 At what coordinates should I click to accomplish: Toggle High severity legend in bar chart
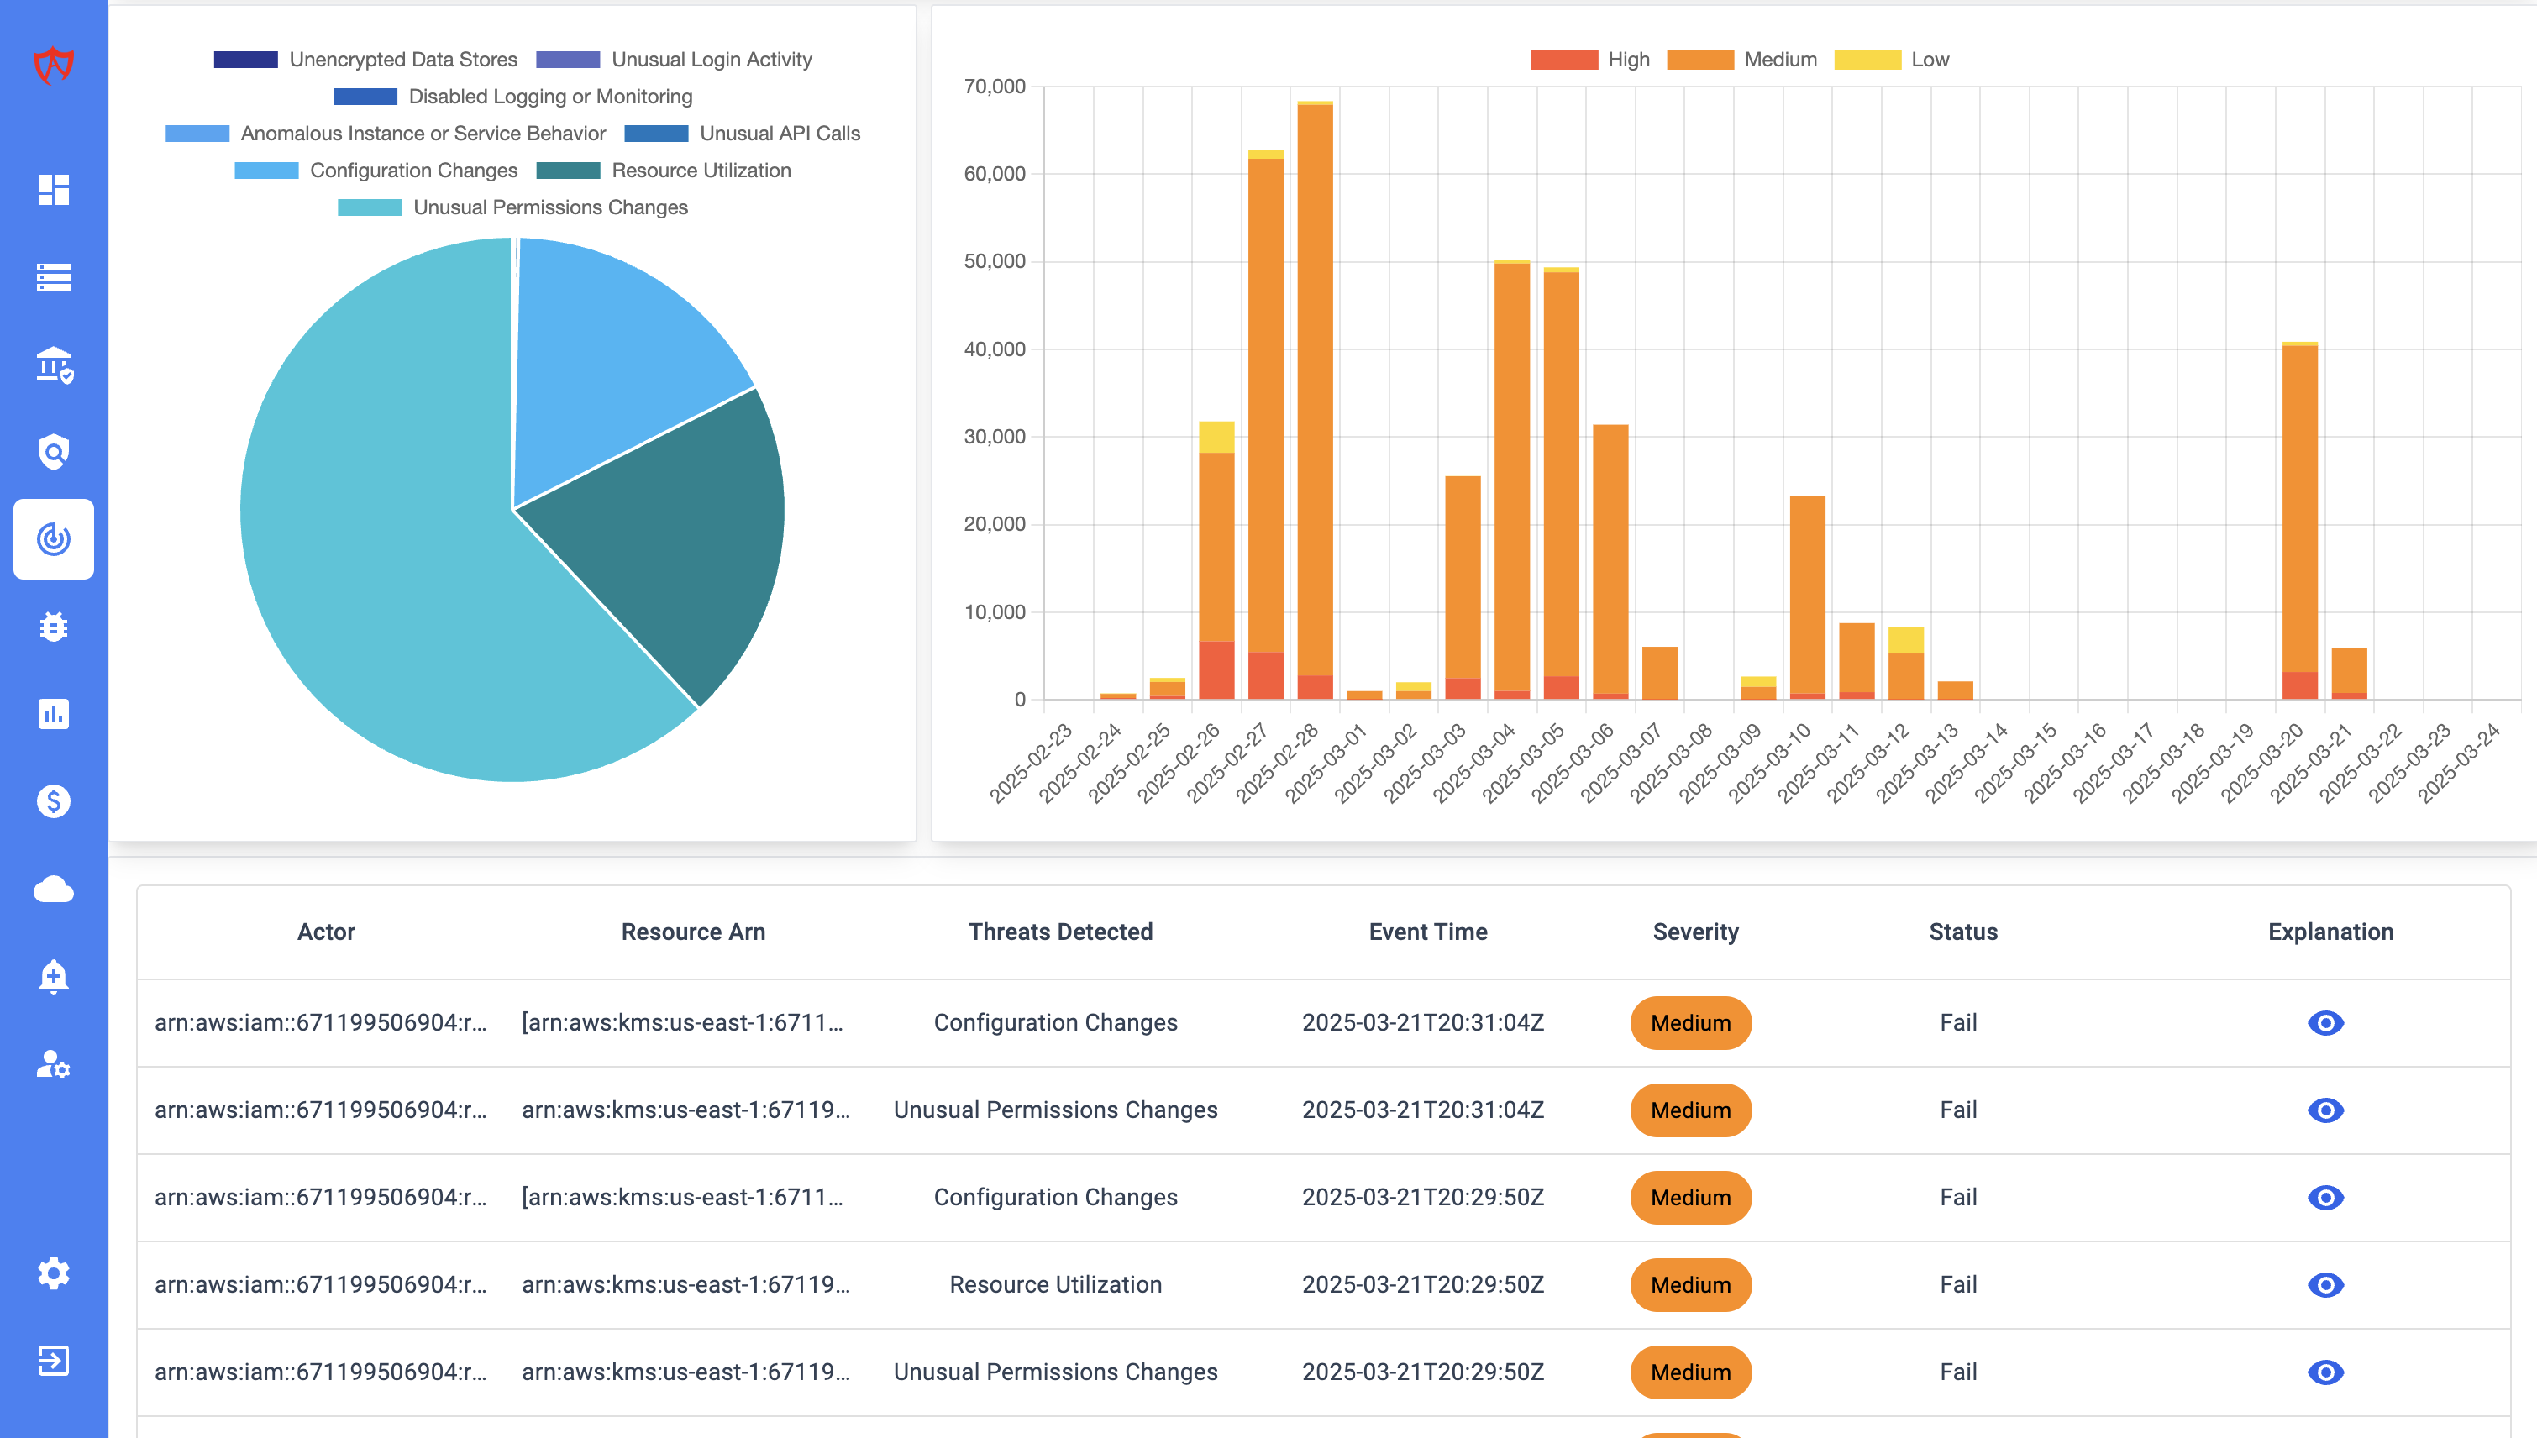click(x=1590, y=60)
